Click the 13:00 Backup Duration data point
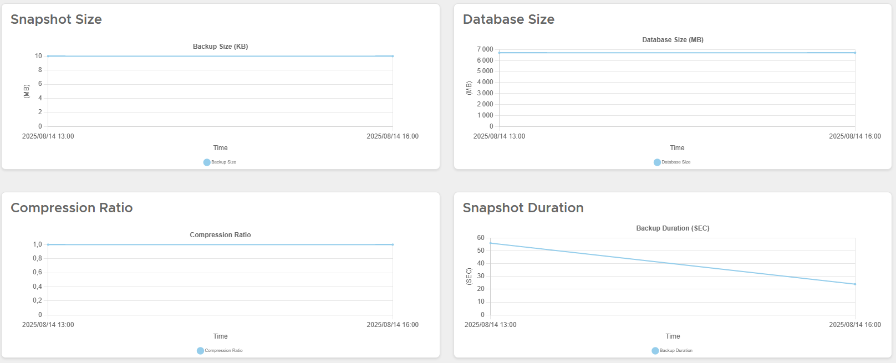Viewport: 896px width, 363px height. point(491,243)
